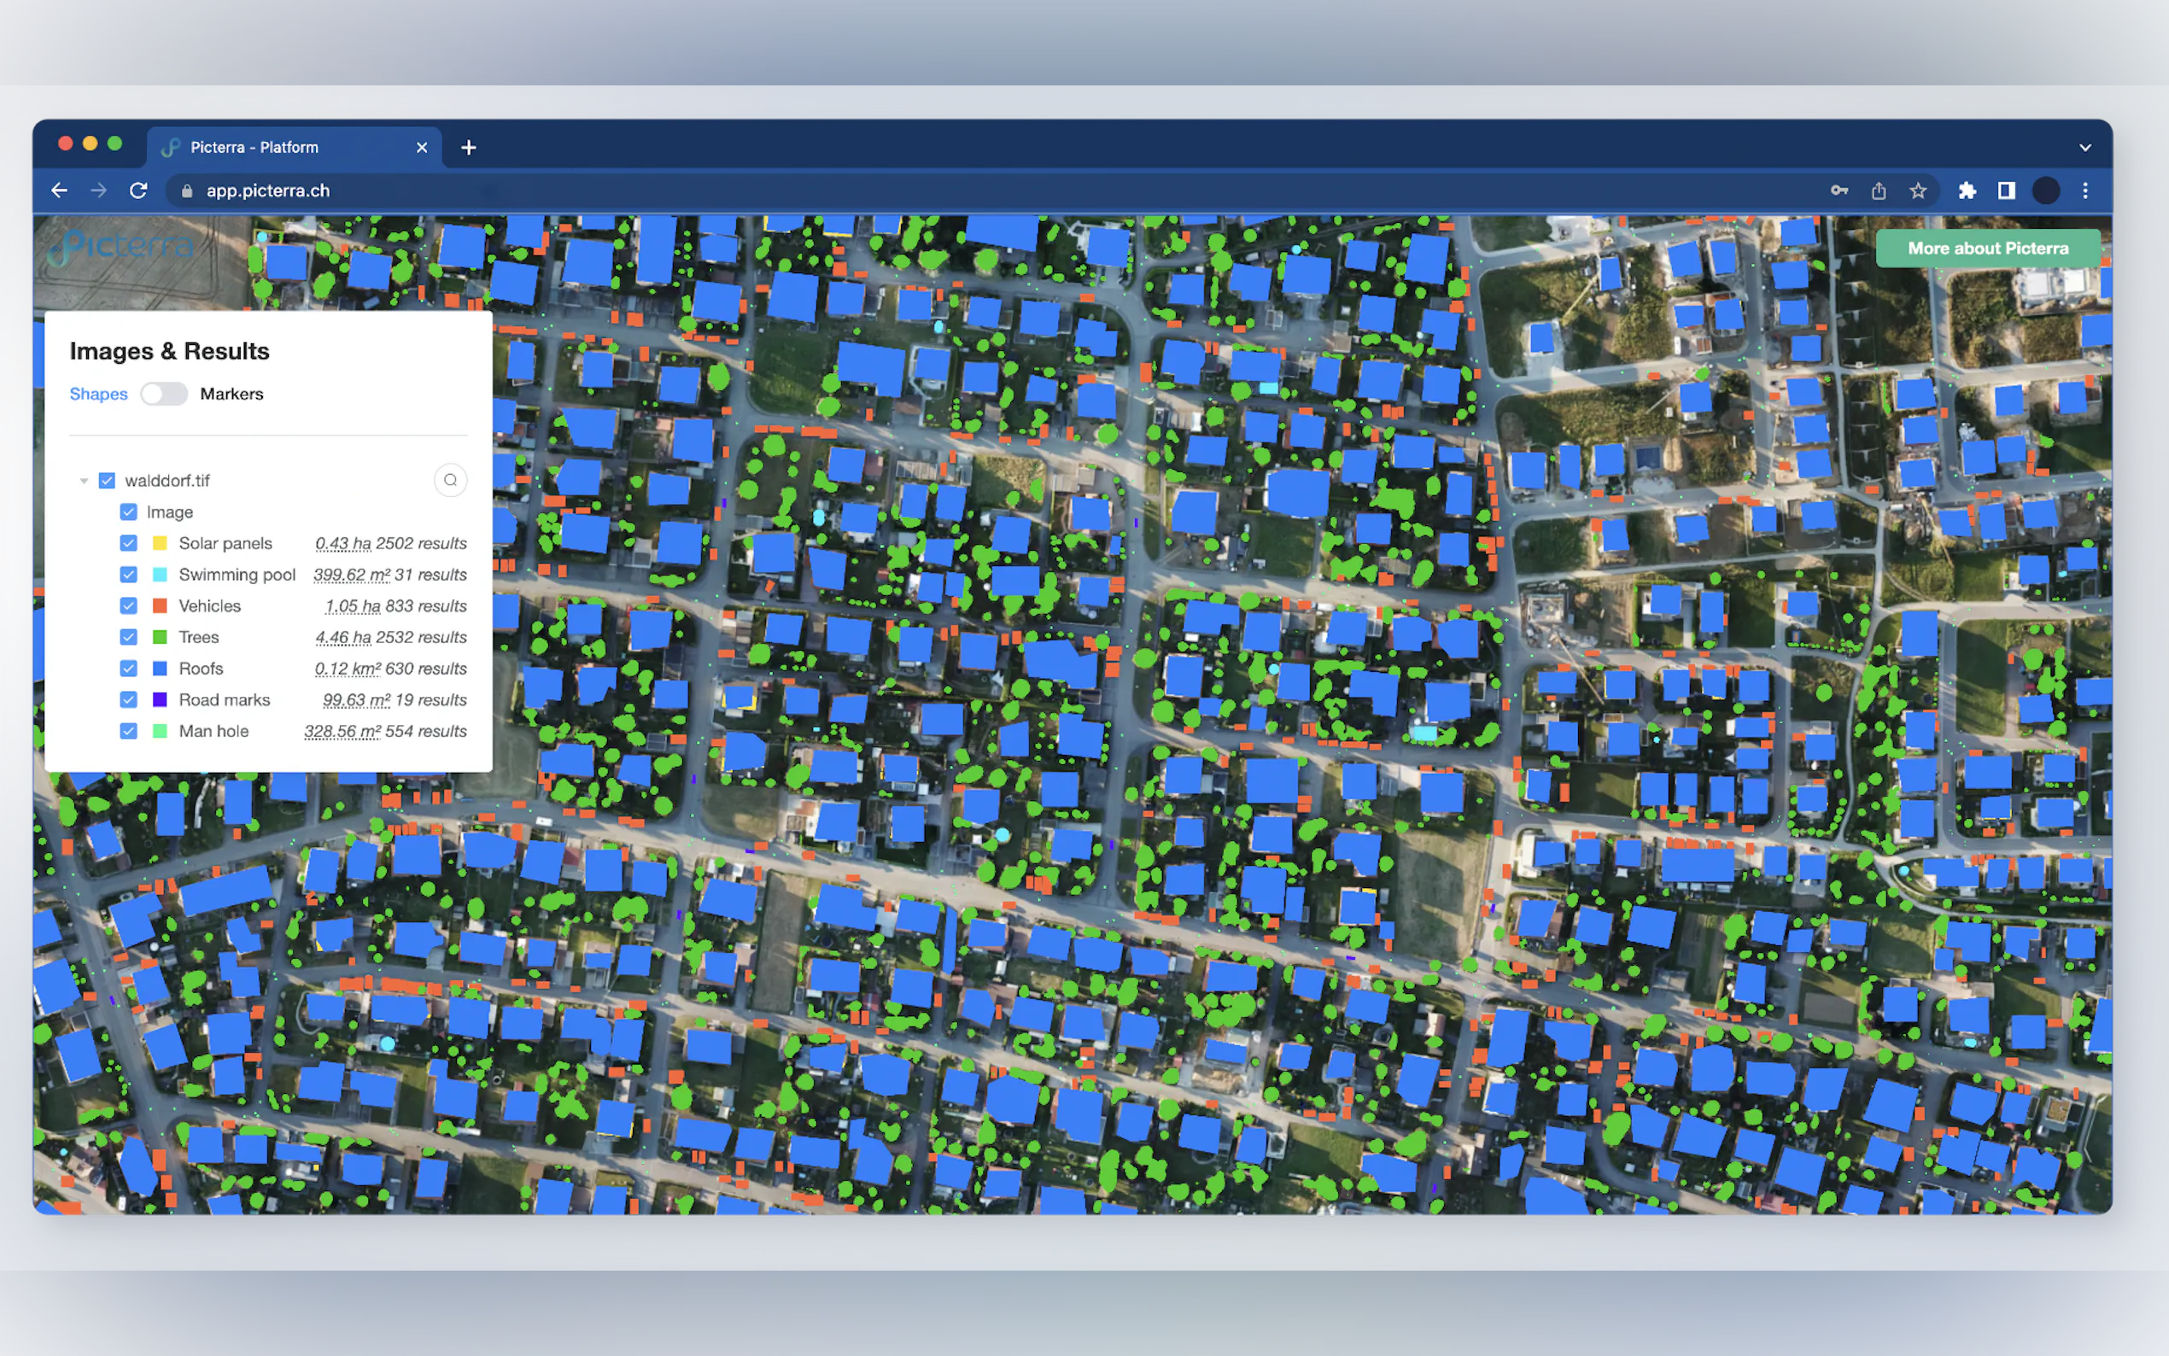Click the Vehicles orange color swatch
This screenshot has height=1356, width=2169.
[x=160, y=605]
